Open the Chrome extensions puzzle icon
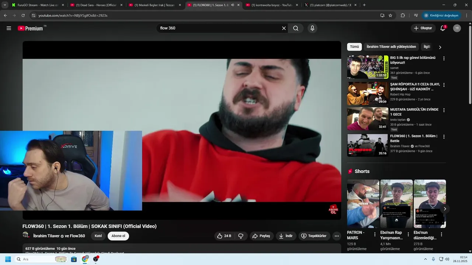 point(403,15)
